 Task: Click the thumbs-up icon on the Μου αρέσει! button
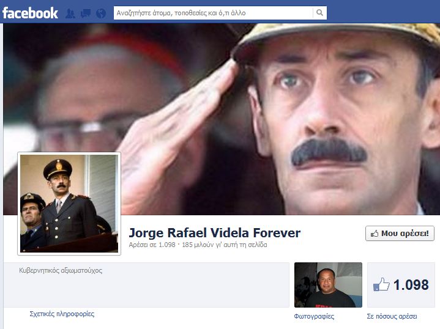tap(374, 233)
